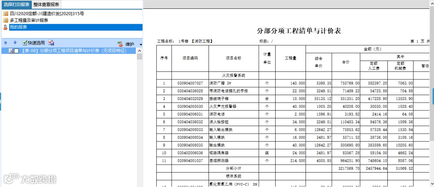Click the 维护 maintenance button
This screenshot has height=187, width=434.
130,44
